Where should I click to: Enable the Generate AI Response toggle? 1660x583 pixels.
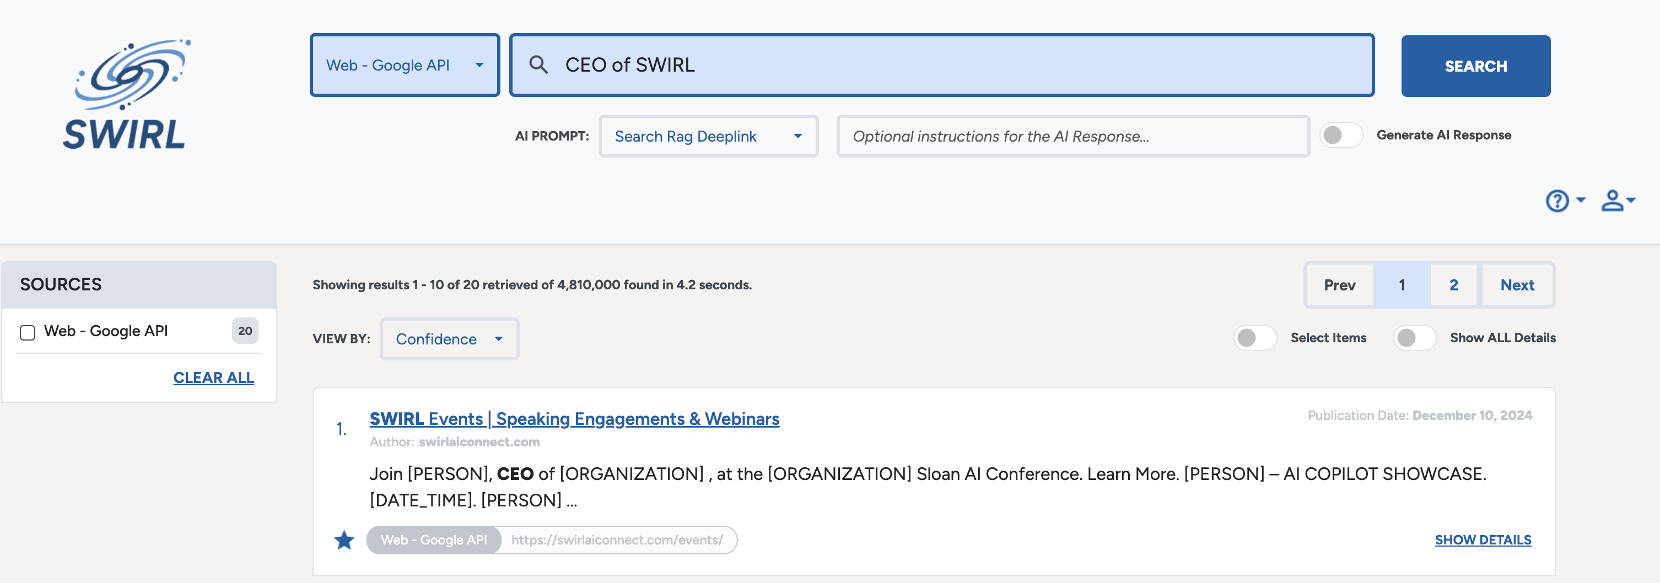point(1341,136)
